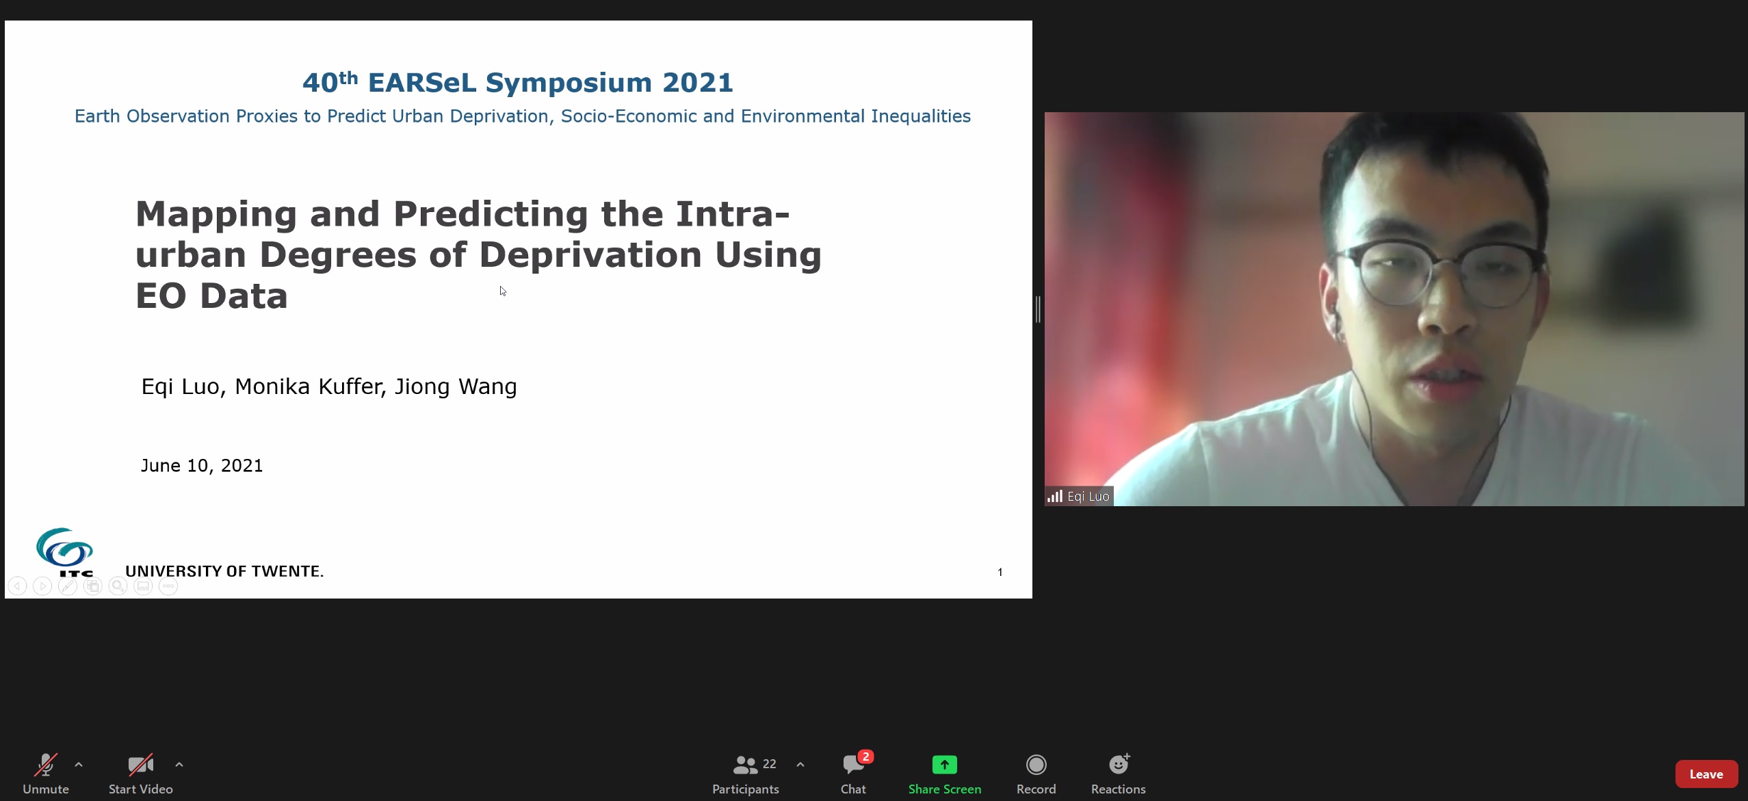
Task: Expand video options arrow next to Start Video
Action: [x=179, y=765]
